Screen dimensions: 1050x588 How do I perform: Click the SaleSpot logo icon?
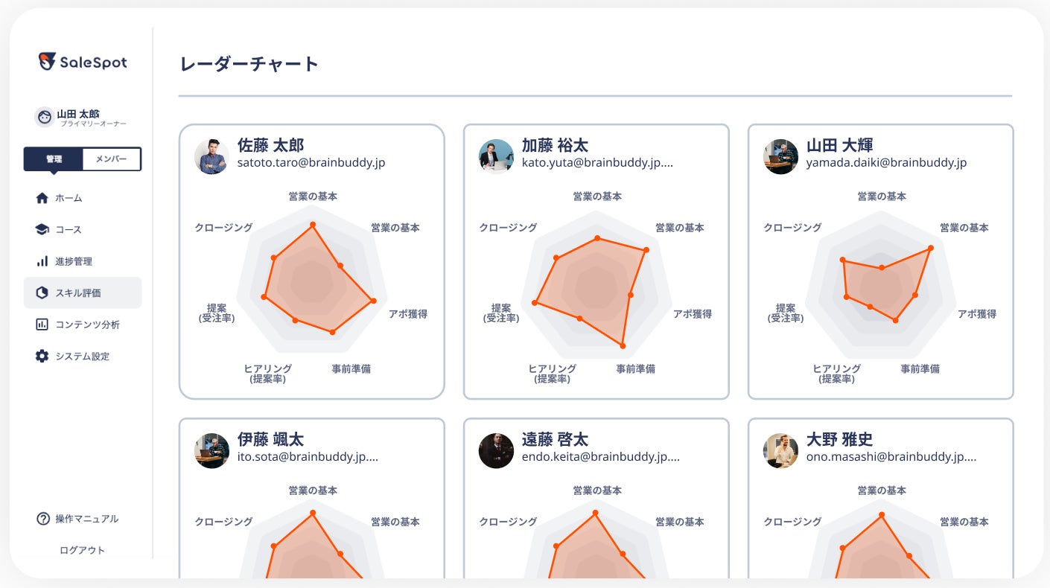pos(48,62)
